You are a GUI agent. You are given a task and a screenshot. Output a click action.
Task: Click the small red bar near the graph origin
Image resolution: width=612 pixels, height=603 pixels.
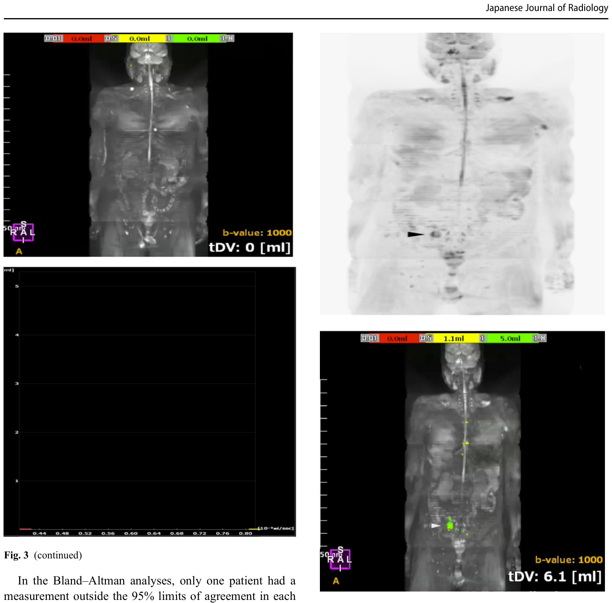(26, 529)
